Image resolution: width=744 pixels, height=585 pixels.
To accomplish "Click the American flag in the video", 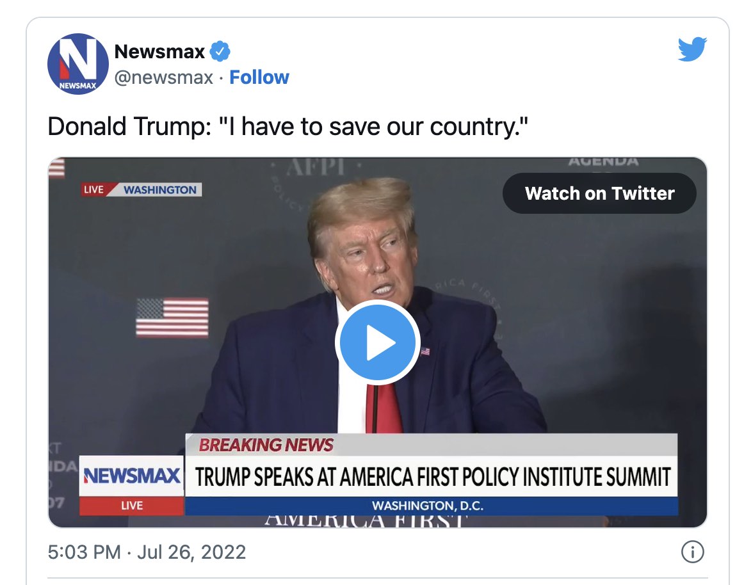I will tap(172, 317).
